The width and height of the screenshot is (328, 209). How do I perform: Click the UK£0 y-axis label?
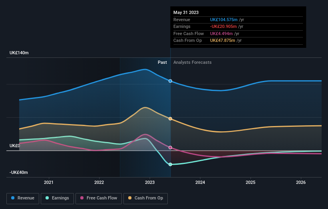pos(15,146)
